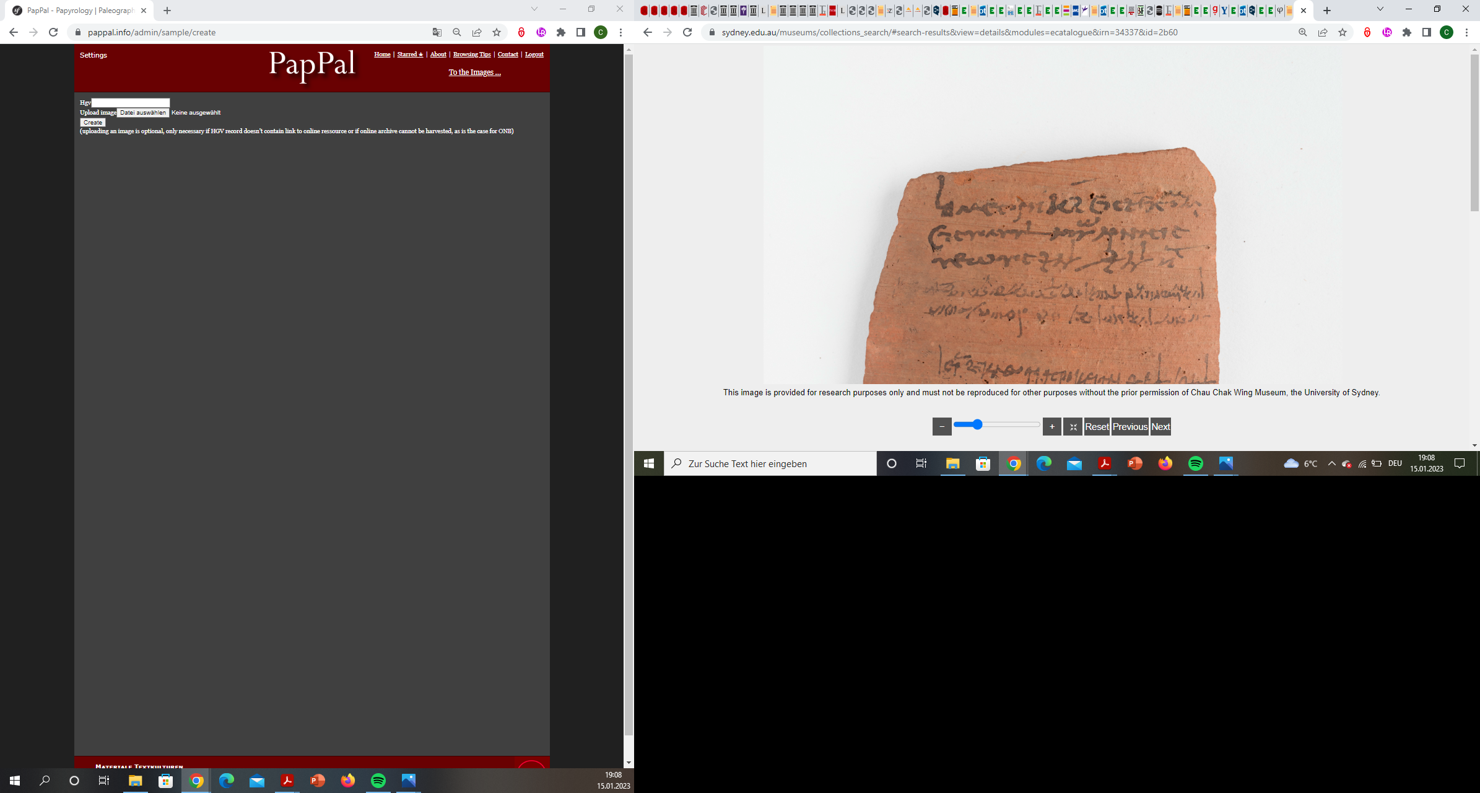Click the Previous image button
Screen dimensions: 1480x793
[x=1130, y=426]
